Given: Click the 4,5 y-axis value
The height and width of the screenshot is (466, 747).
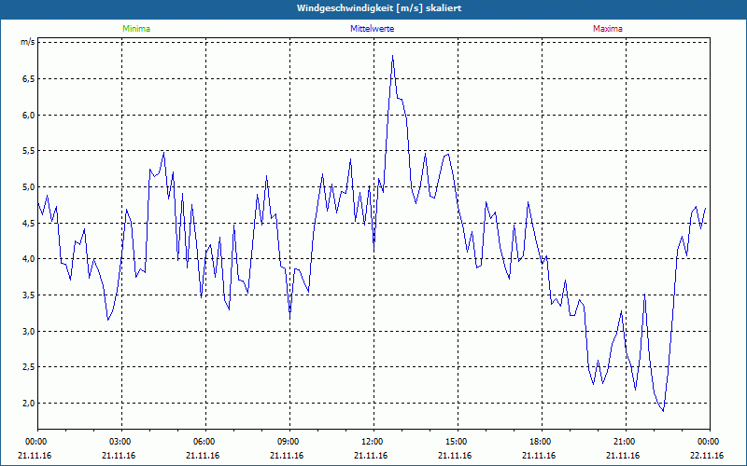Looking at the screenshot, I should coord(28,223).
